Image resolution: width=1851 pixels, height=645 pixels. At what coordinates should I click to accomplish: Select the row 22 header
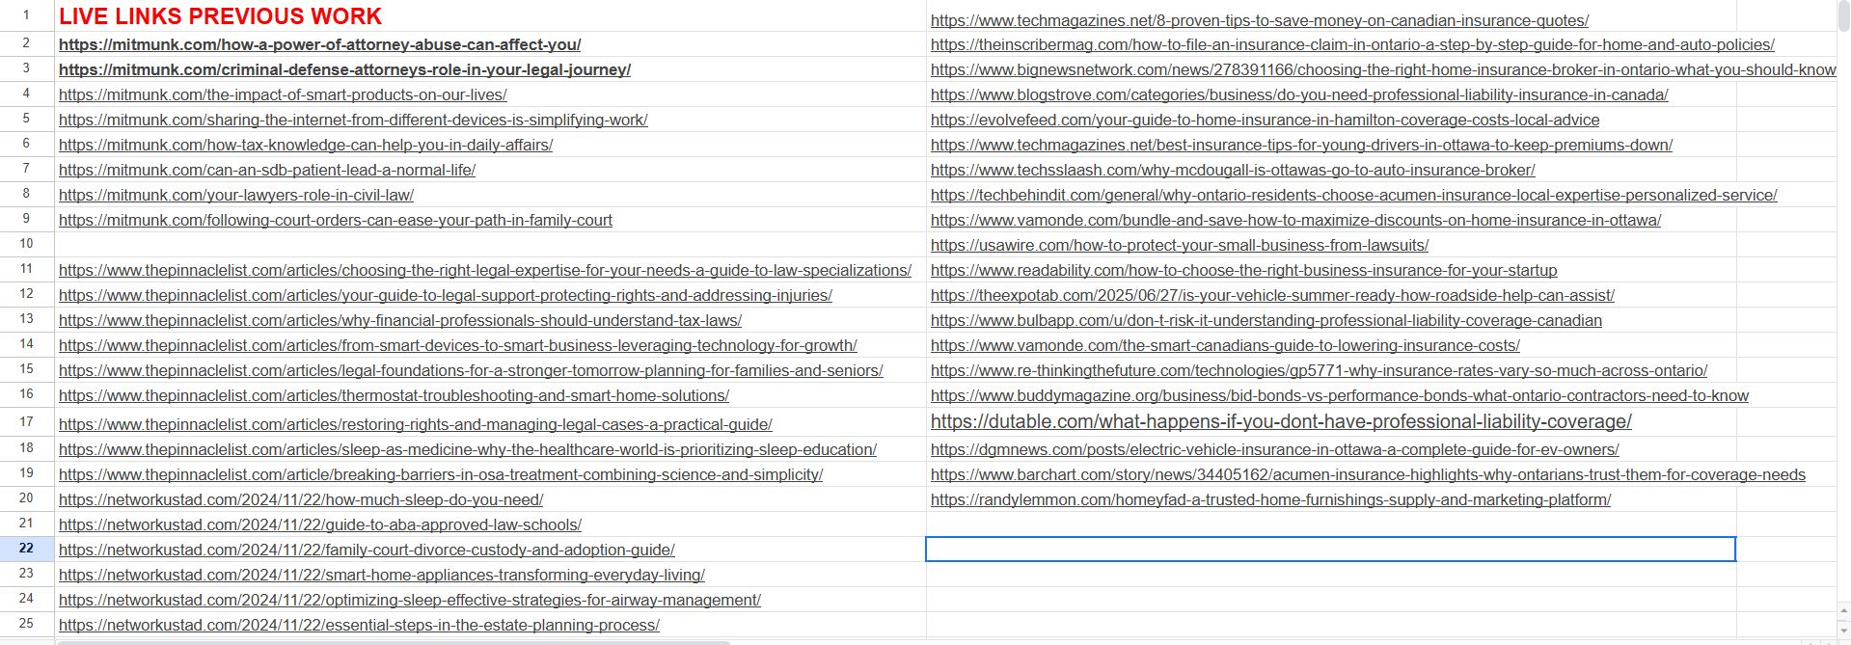[26, 549]
